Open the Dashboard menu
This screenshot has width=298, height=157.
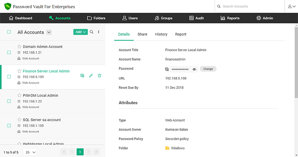pos(21,18)
